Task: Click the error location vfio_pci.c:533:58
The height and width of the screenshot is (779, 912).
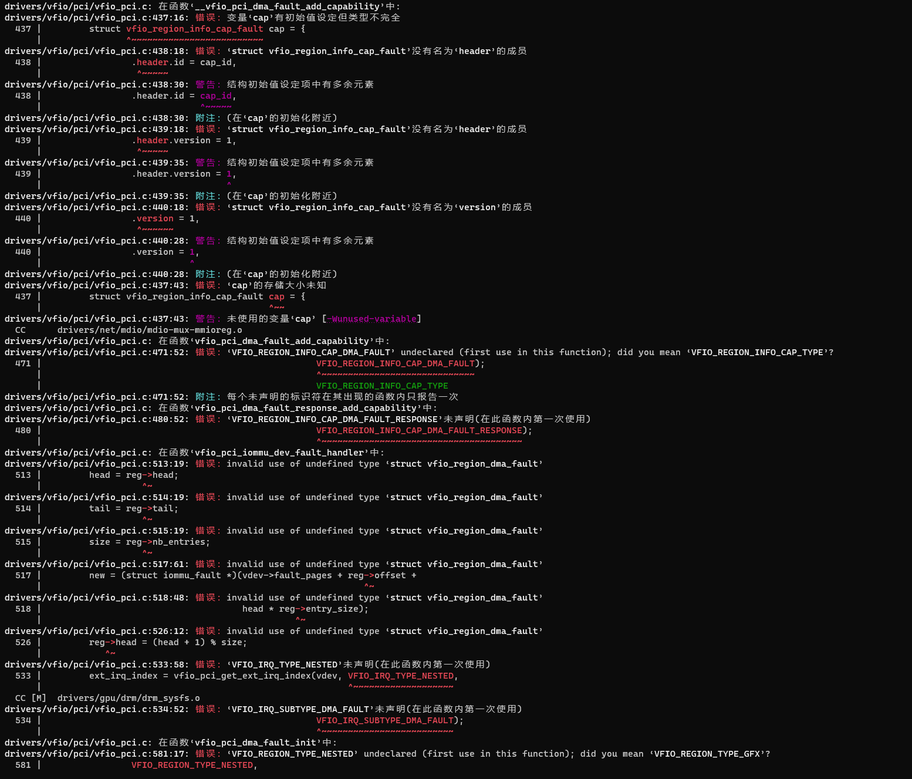Action: (96, 665)
